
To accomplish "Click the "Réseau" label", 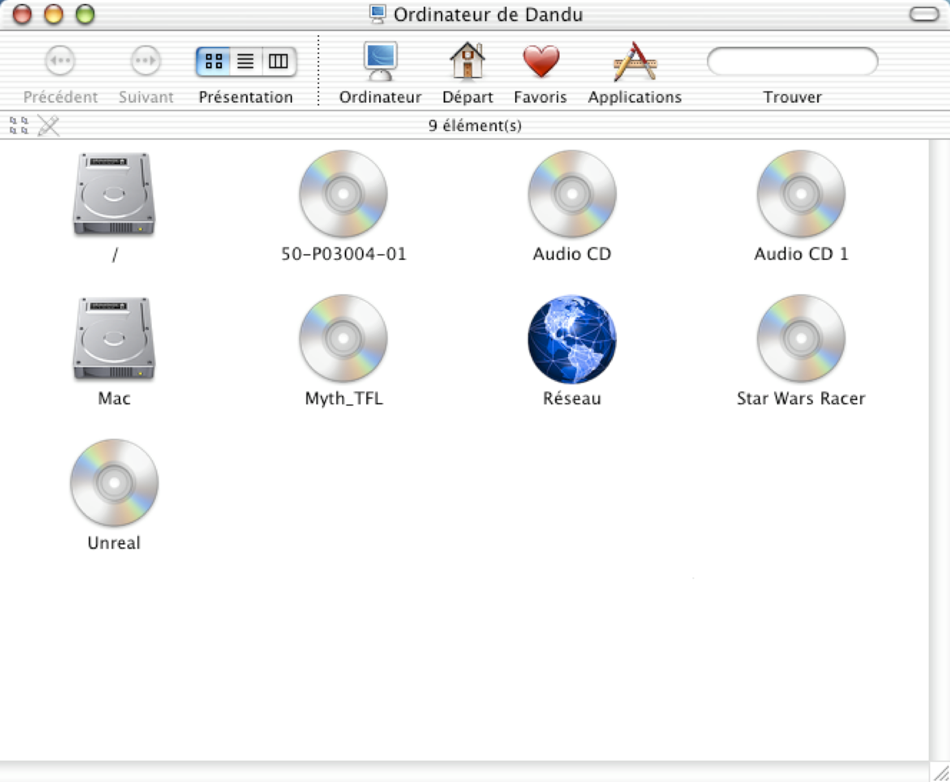I will (x=572, y=398).
